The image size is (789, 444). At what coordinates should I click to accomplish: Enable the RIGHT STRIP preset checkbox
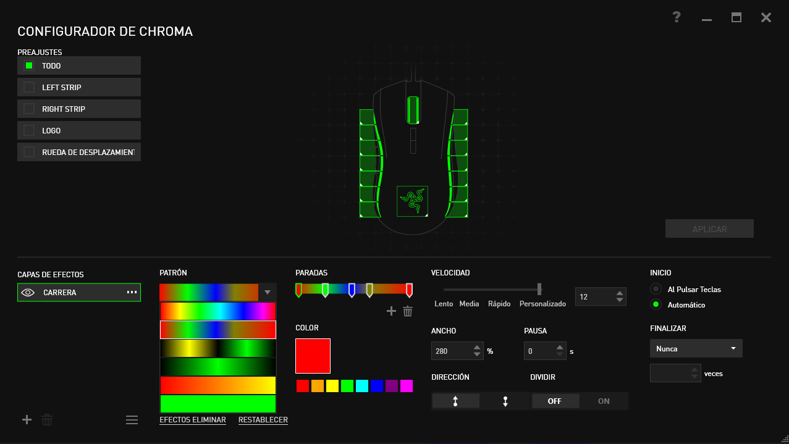pos(29,109)
